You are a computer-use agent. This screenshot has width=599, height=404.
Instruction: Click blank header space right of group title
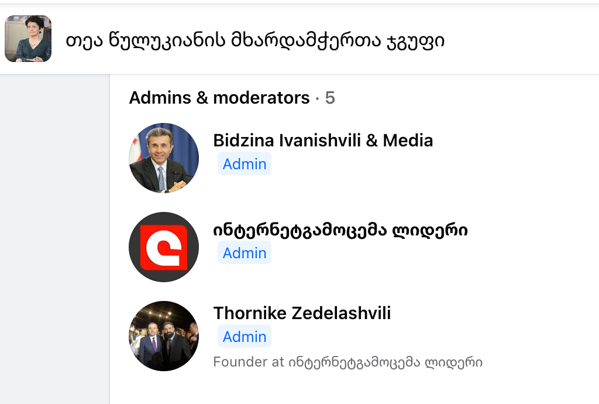click(521, 39)
